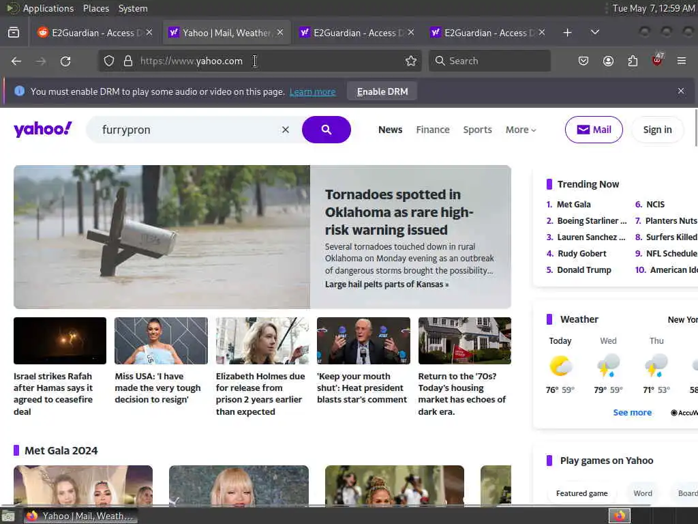Image resolution: width=698 pixels, height=524 pixels.
Task: Open trending topic NCIS
Action: [655, 205]
